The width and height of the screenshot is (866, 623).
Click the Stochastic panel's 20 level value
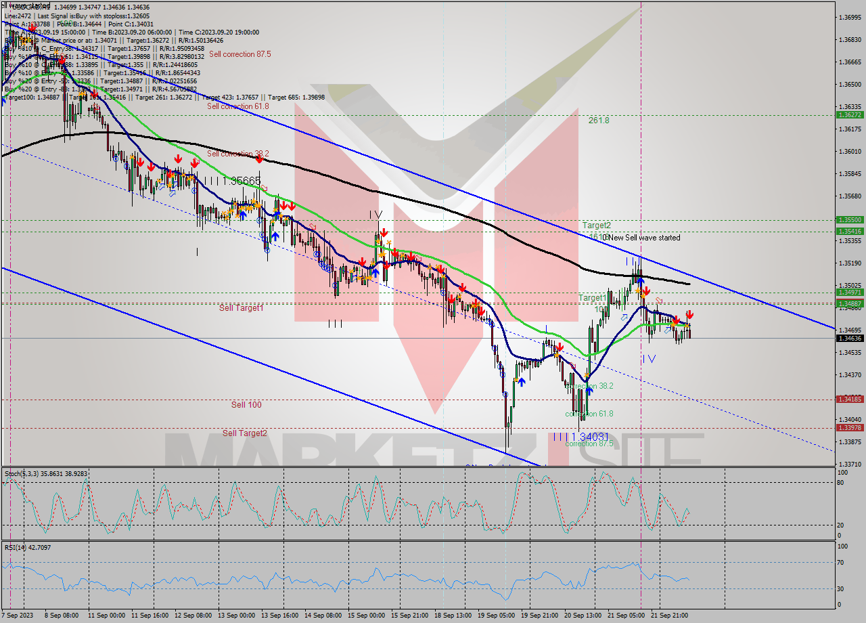tap(841, 525)
